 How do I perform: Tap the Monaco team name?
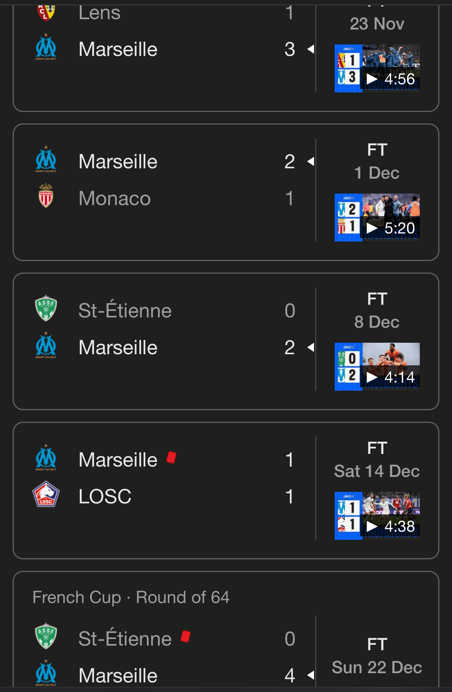coord(115,198)
